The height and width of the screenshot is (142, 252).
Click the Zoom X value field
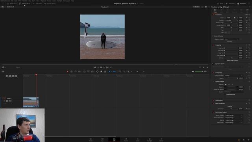pos(229,18)
